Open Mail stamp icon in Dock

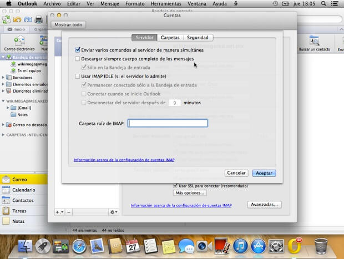tap(97, 246)
